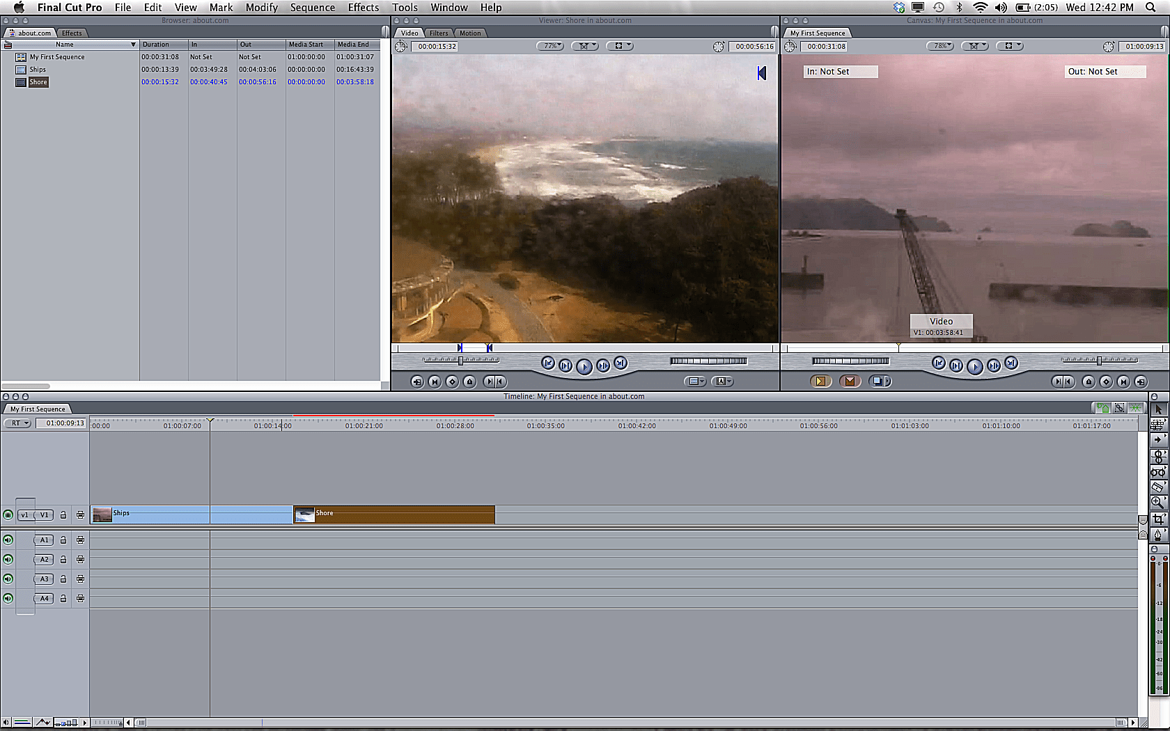Click Add Motion Keyframe button in Viewer
Viewport: 1170px width, 731px height.
452,382
